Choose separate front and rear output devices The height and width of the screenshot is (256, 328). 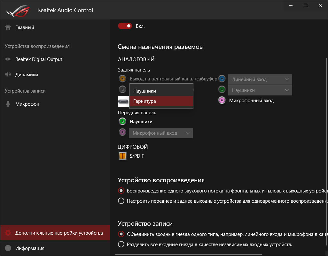pos(121,201)
